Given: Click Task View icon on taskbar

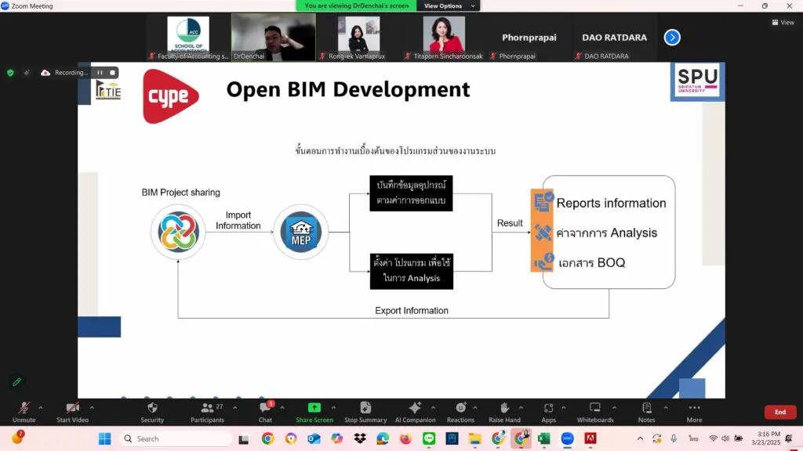Looking at the screenshot, I should pyautogui.click(x=244, y=438).
